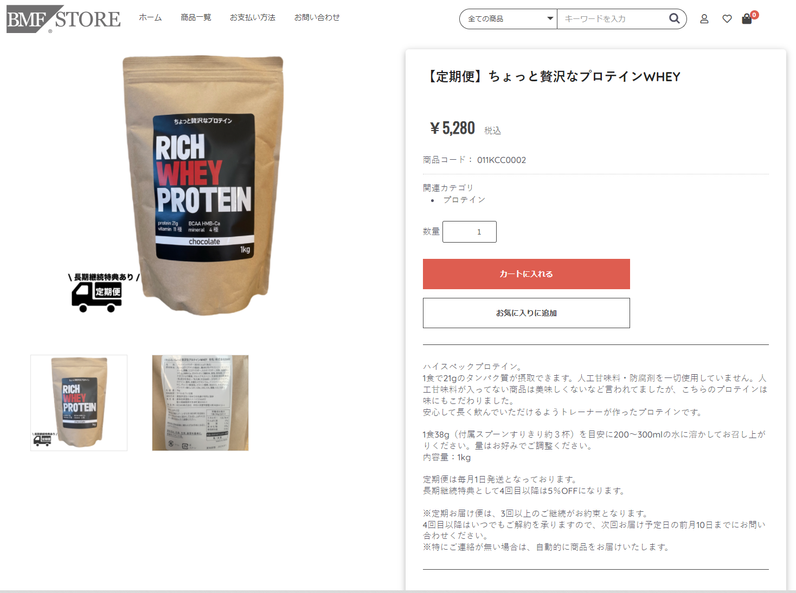Open the user account icon
This screenshot has height=593, width=796.
(704, 19)
